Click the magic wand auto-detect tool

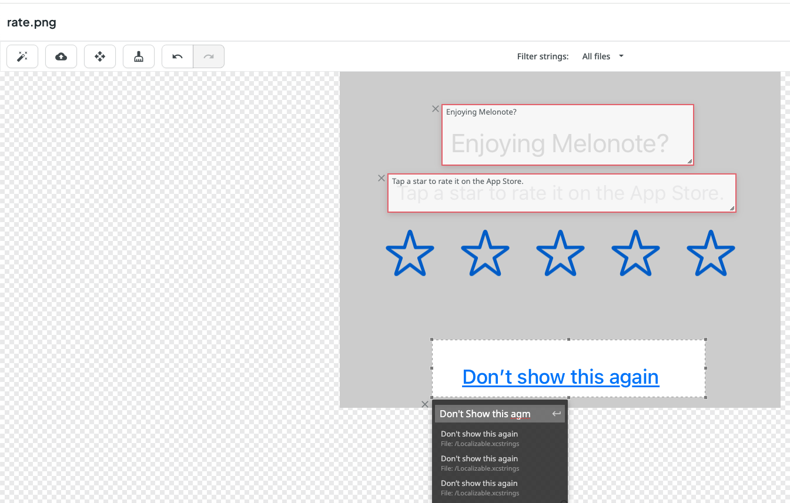point(22,56)
